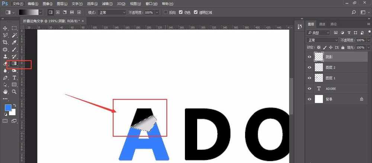Hide the 背景 layer
The image size is (372, 163).
pos(309,99)
